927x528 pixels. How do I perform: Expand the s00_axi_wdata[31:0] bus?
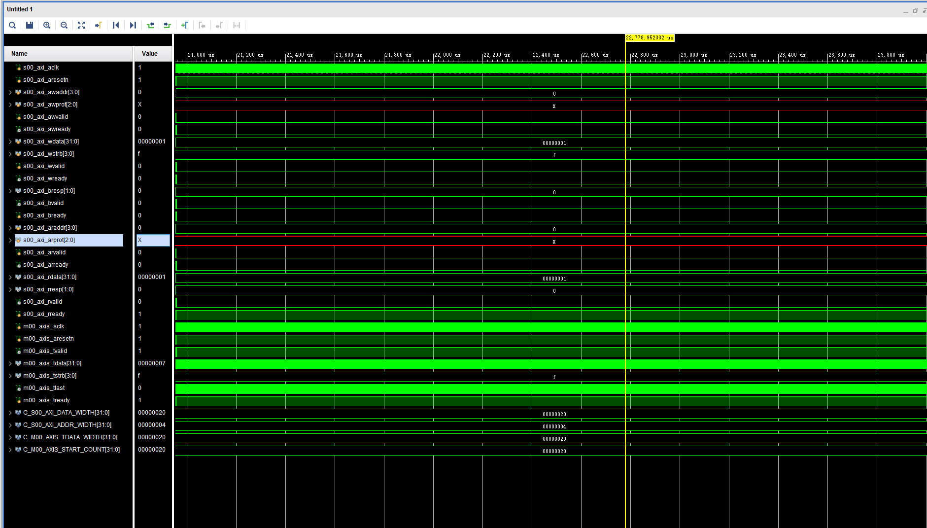pos(10,141)
